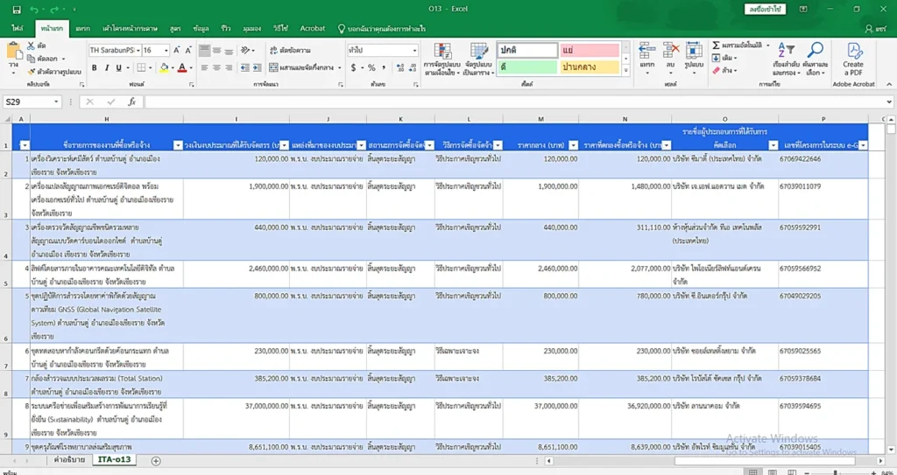
Task: Switch to the ITA-o13 sheet tab
Action: 115,459
